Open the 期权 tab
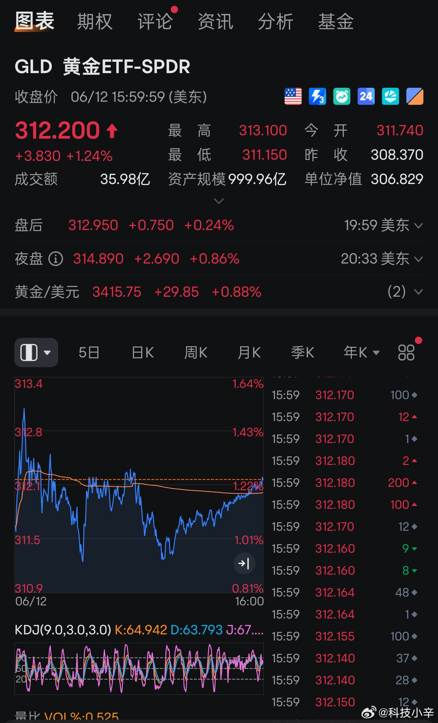The height and width of the screenshot is (723, 438). (x=95, y=22)
